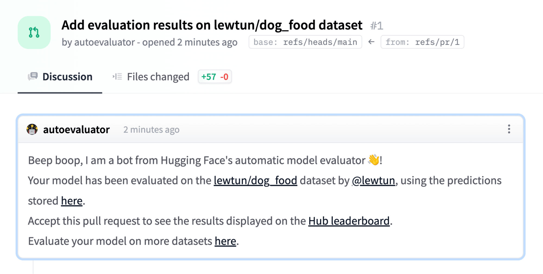Click autoevaluator's name in the PR header
This screenshot has height=274, width=543.
pyautogui.click(x=105, y=42)
